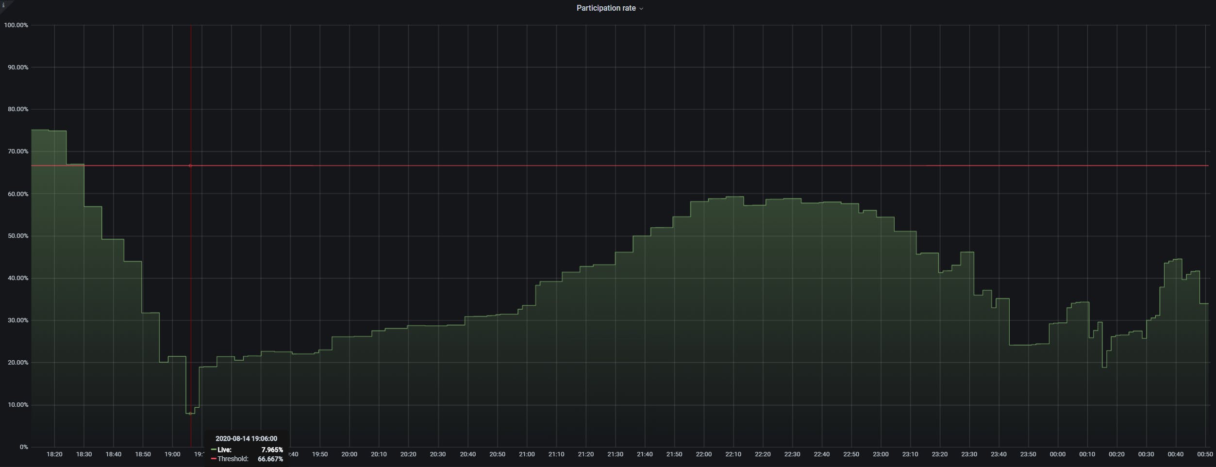The width and height of the screenshot is (1216, 467).
Task: Click the 2020-08-14 19:06:00 tooltip timestamp
Action: tap(246, 438)
